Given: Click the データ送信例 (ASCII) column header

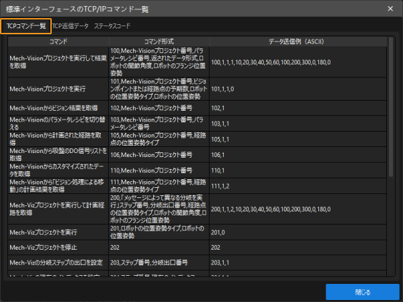Looking at the screenshot, I should tap(298, 42).
